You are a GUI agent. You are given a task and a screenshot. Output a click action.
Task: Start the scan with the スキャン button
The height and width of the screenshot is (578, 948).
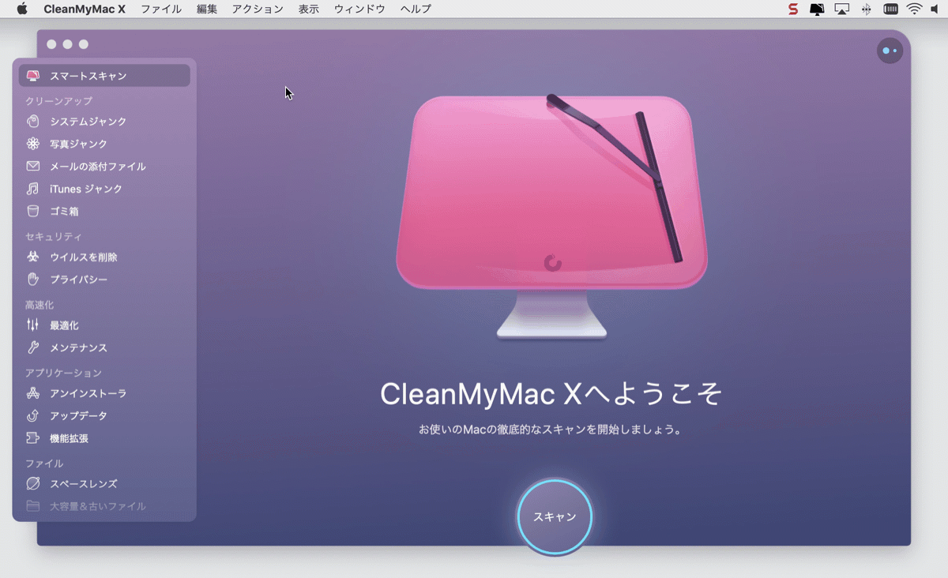(555, 516)
